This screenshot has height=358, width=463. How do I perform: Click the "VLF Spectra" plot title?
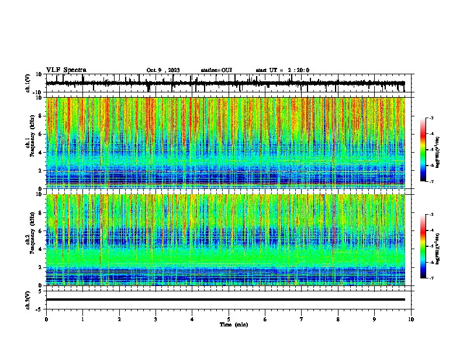[66, 70]
